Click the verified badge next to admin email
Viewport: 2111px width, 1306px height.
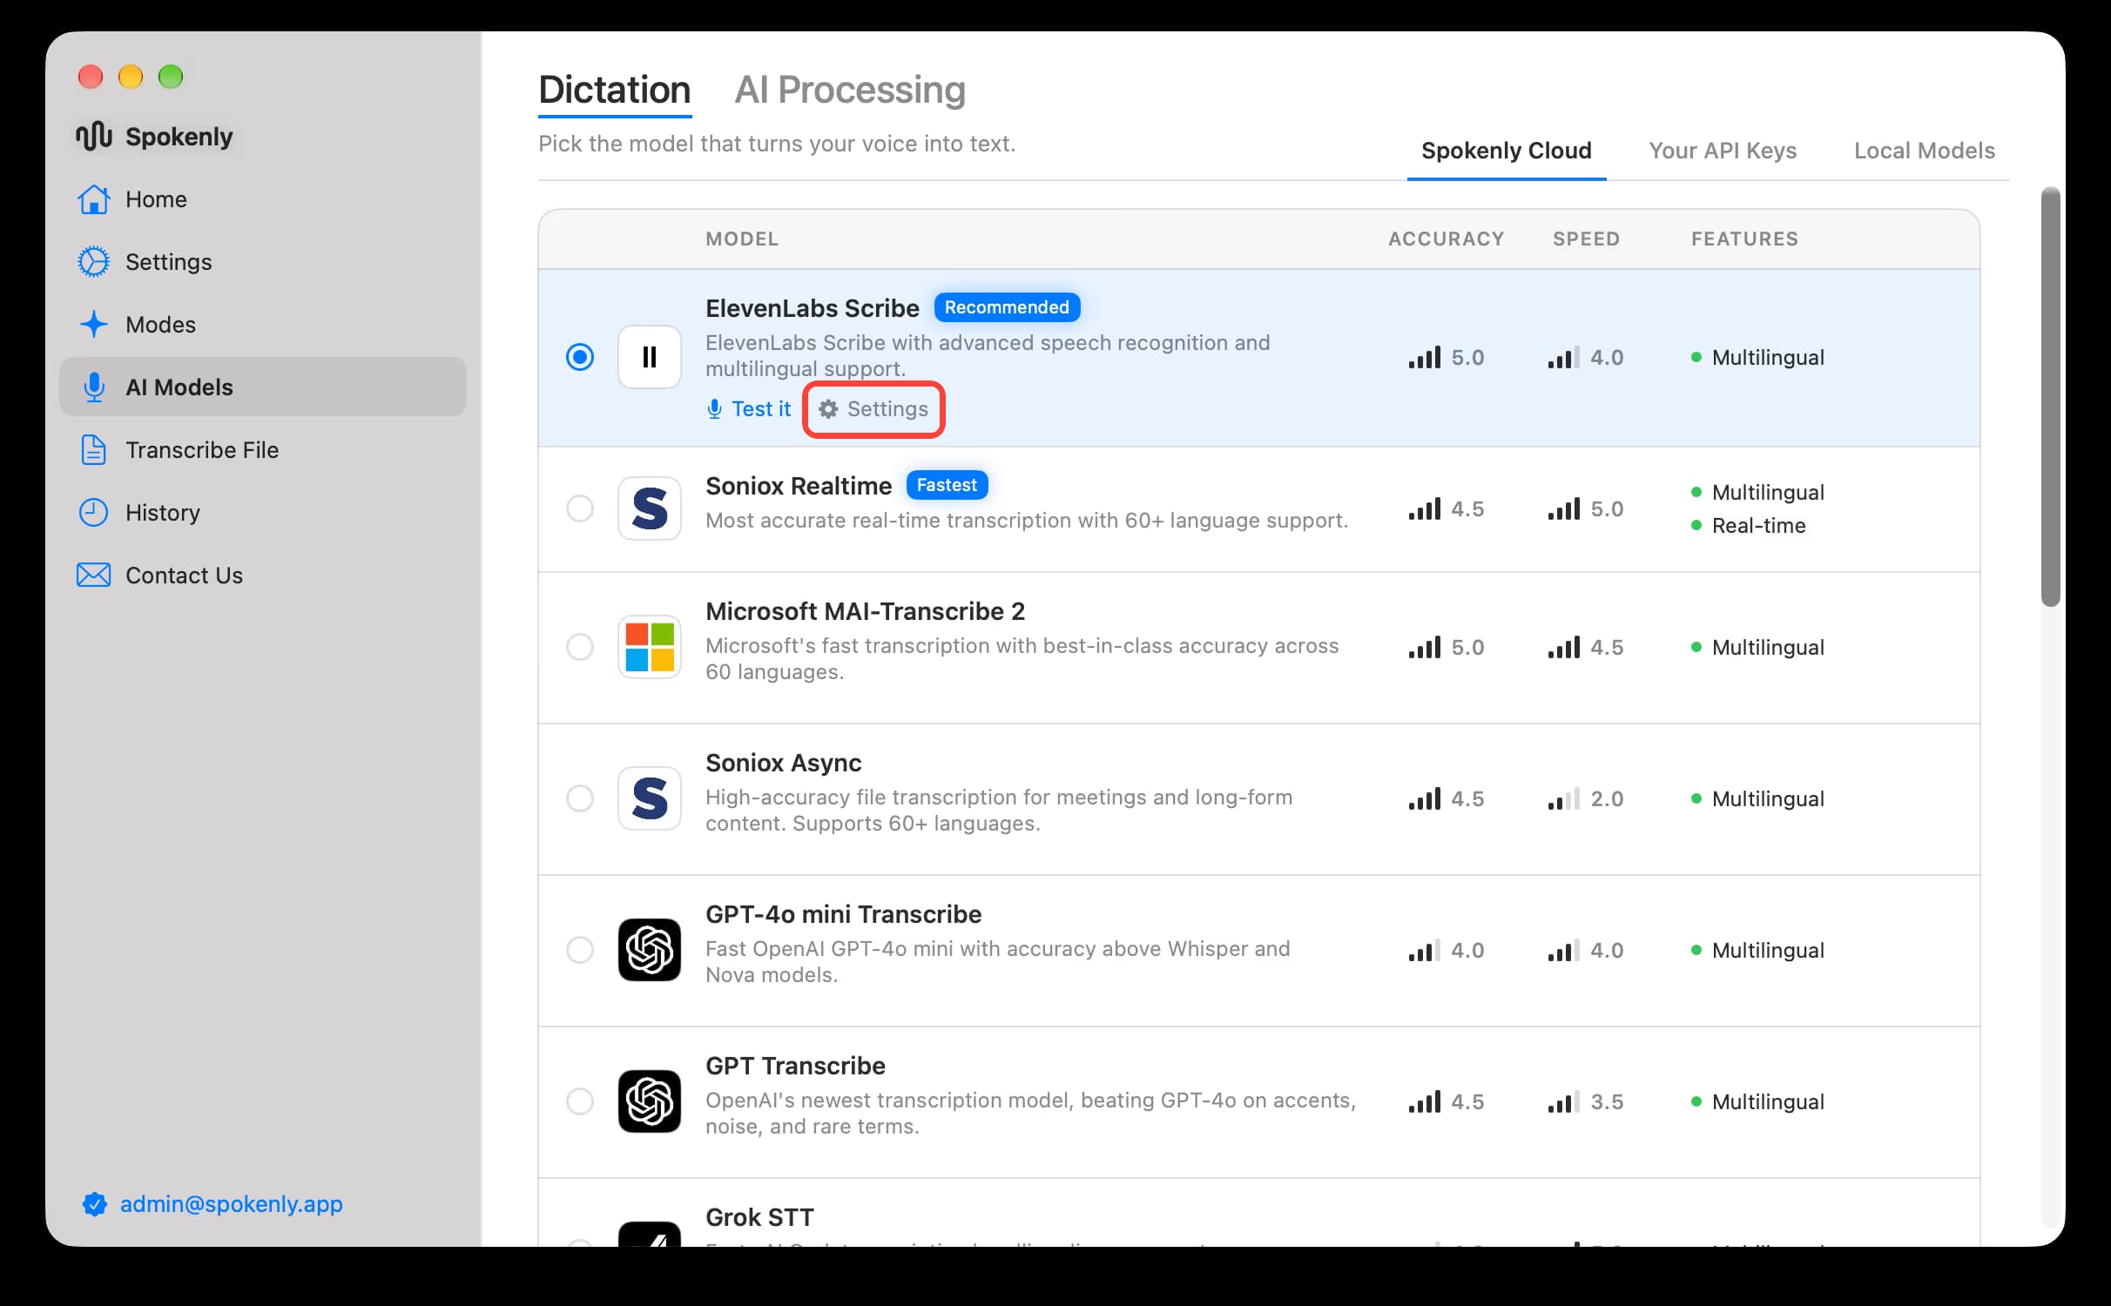(94, 1204)
